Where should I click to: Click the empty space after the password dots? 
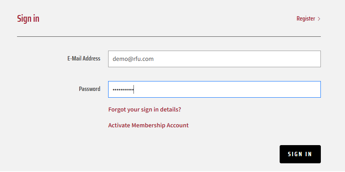[227, 89]
